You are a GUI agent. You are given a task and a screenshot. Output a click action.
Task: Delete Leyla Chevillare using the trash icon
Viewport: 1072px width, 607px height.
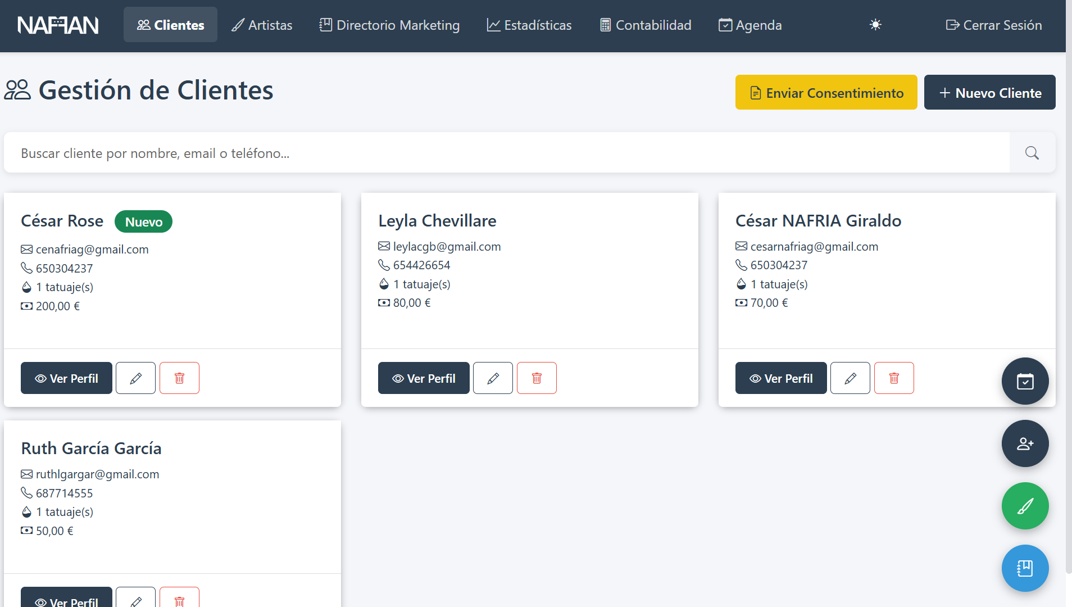(x=537, y=378)
